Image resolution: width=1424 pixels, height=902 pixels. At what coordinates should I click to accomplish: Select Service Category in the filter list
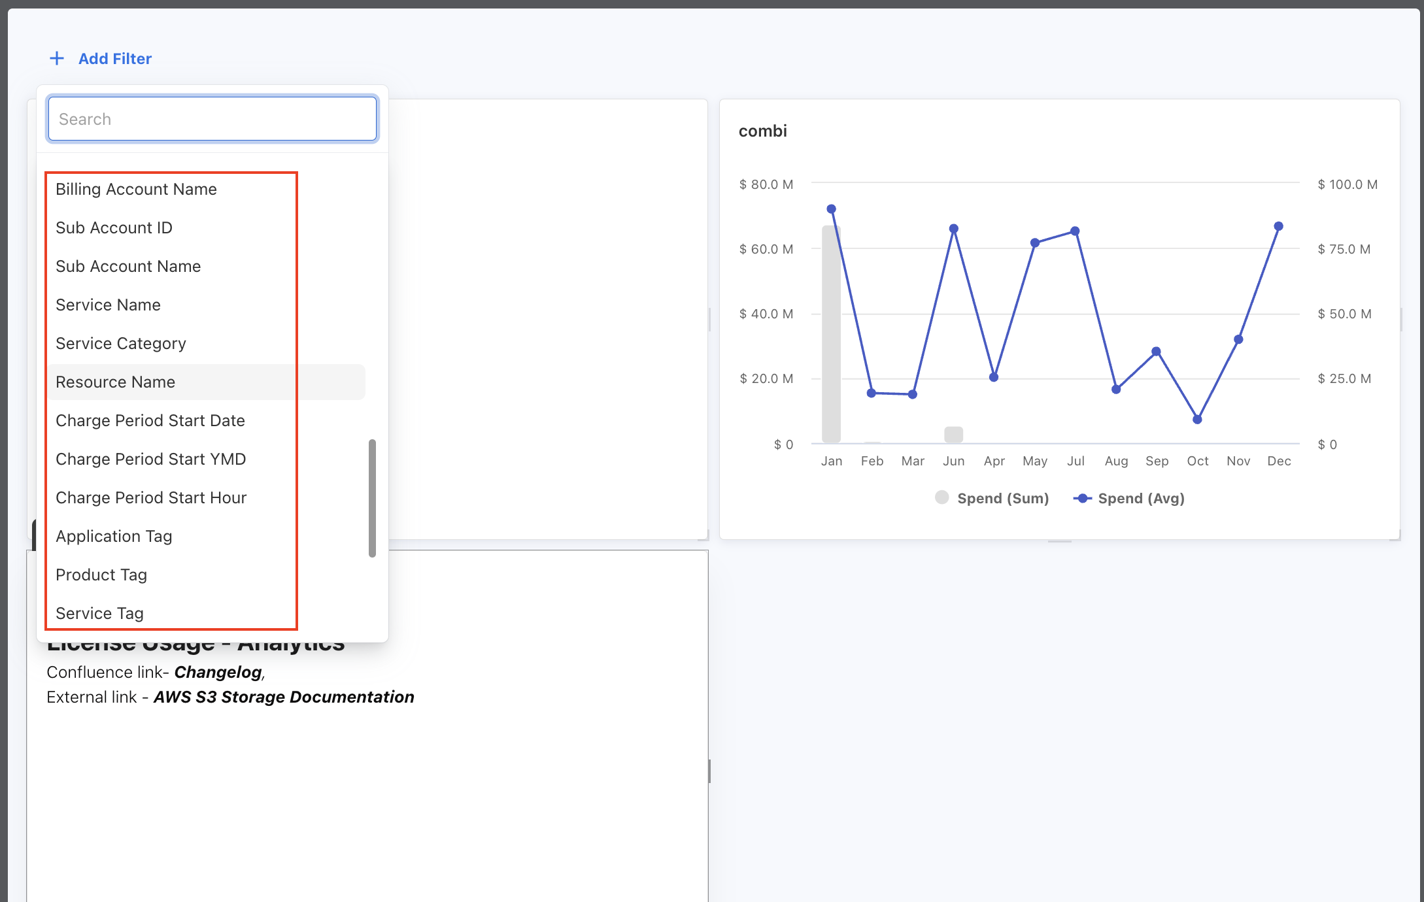(x=120, y=343)
